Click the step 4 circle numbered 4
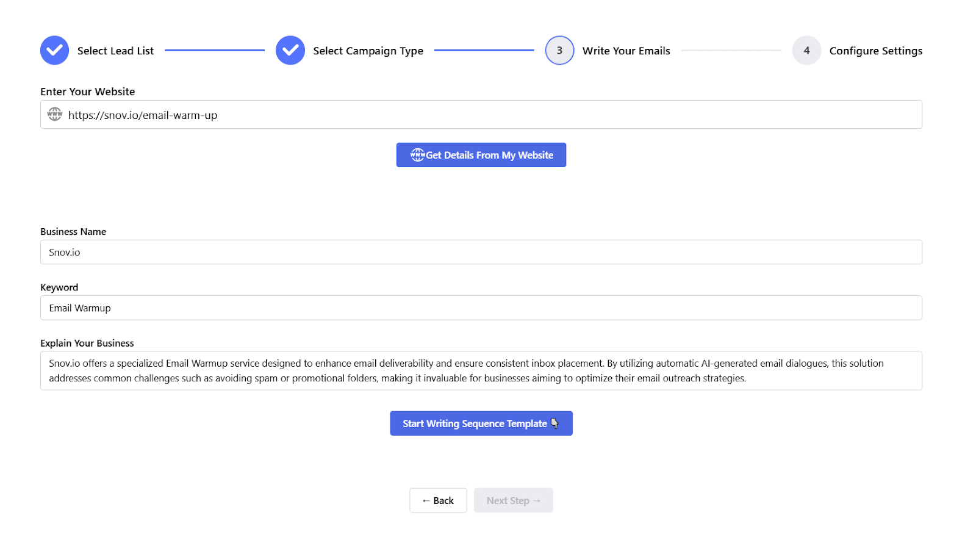976x554 pixels. 806,50
